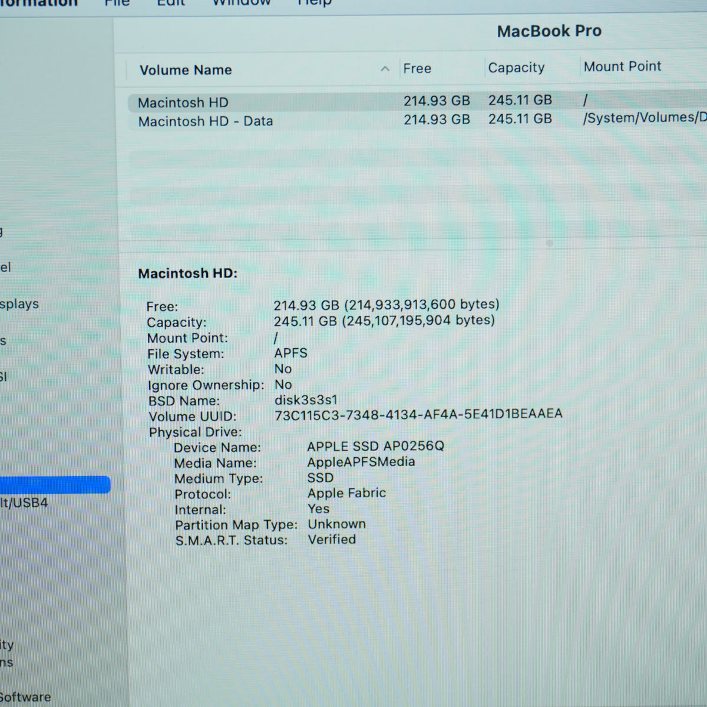
Task: Click the S.M.A.R.T. Status value Verified
Action: click(332, 539)
